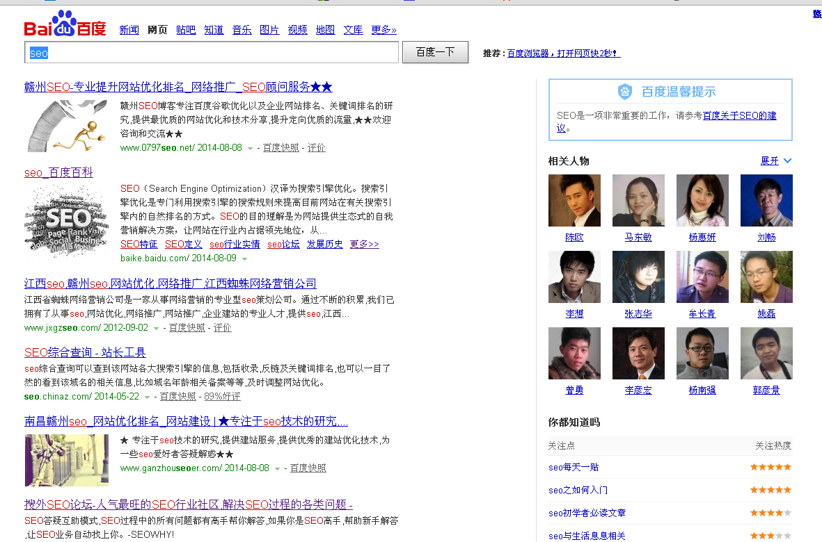Open seo之如何入门 topic link
822x542 pixels.
(578, 491)
